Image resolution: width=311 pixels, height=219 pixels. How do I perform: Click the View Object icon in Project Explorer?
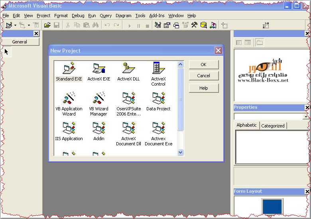[x=248, y=43]
